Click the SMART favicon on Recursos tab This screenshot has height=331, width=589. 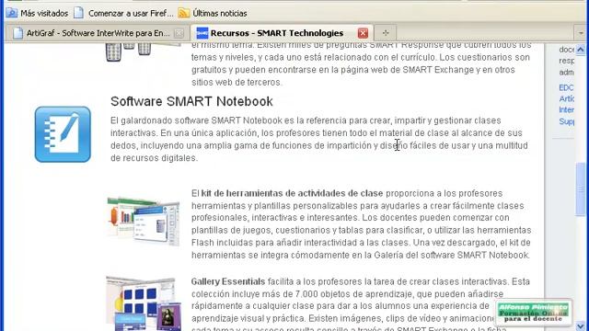pos(202,33)
